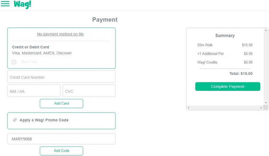This screenshot has height=156, width=269.
Task: Click the faded Add Card text
Action: (29, 62)
